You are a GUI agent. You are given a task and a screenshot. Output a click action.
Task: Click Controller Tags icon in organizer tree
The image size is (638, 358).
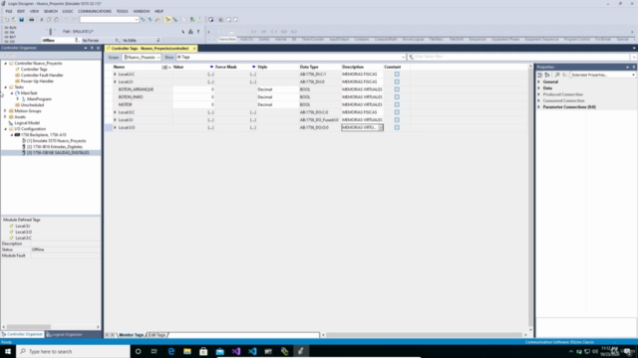click(x=18, y=70)
